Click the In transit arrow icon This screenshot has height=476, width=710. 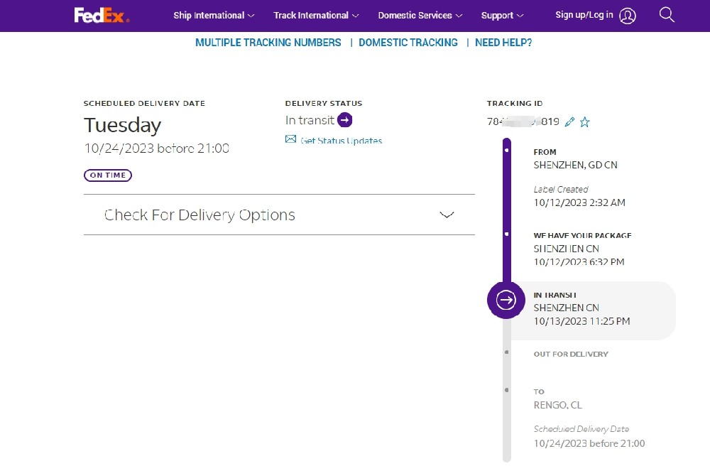click(345, 120)
